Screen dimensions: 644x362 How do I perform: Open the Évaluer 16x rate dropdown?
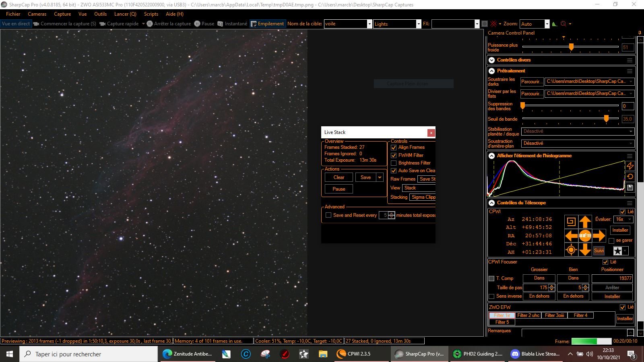(623, 219)
